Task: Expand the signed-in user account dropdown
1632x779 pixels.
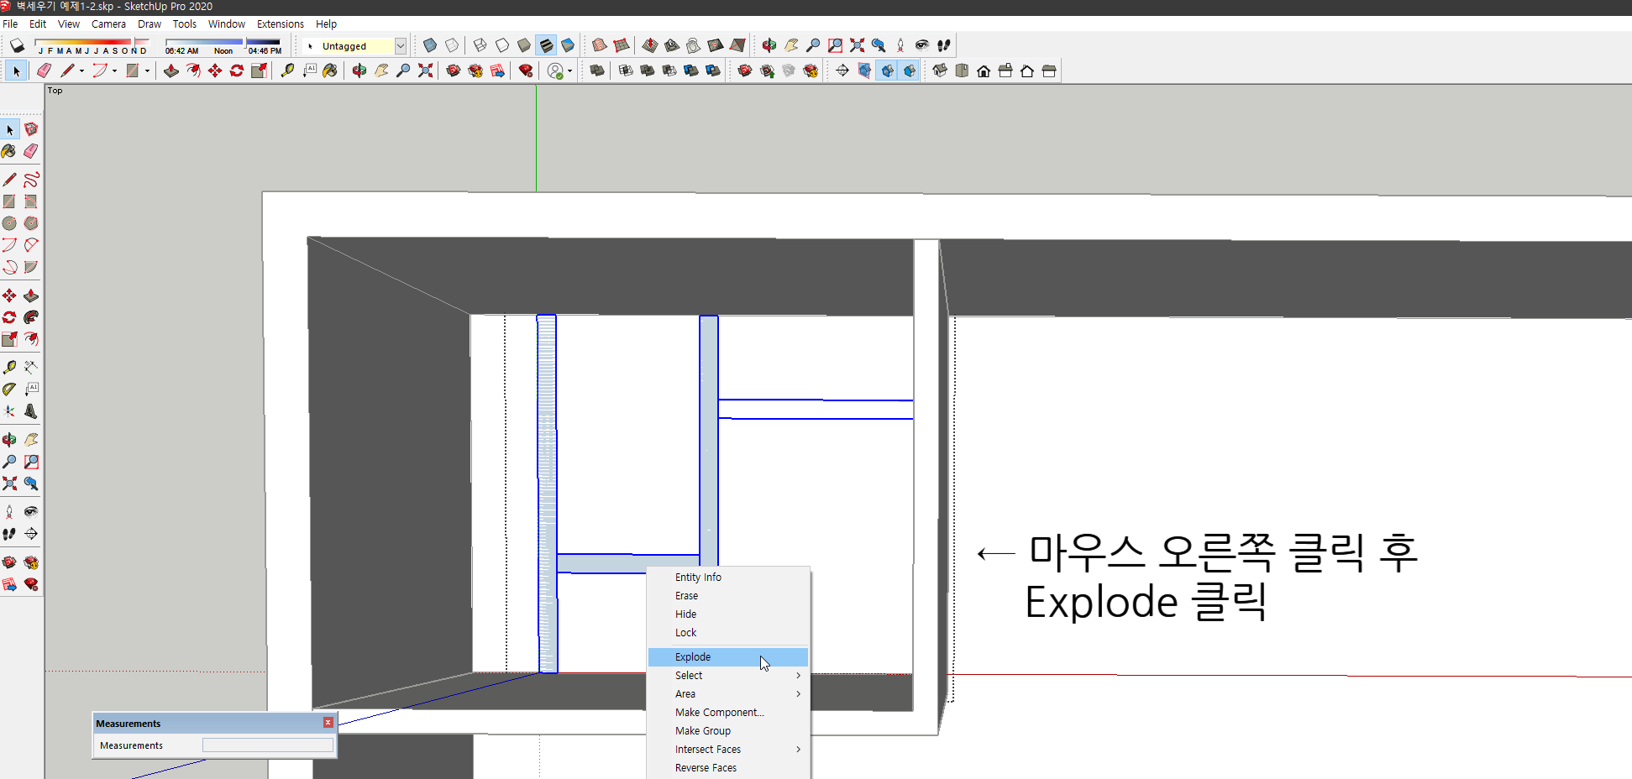Action: pos(569,71)
